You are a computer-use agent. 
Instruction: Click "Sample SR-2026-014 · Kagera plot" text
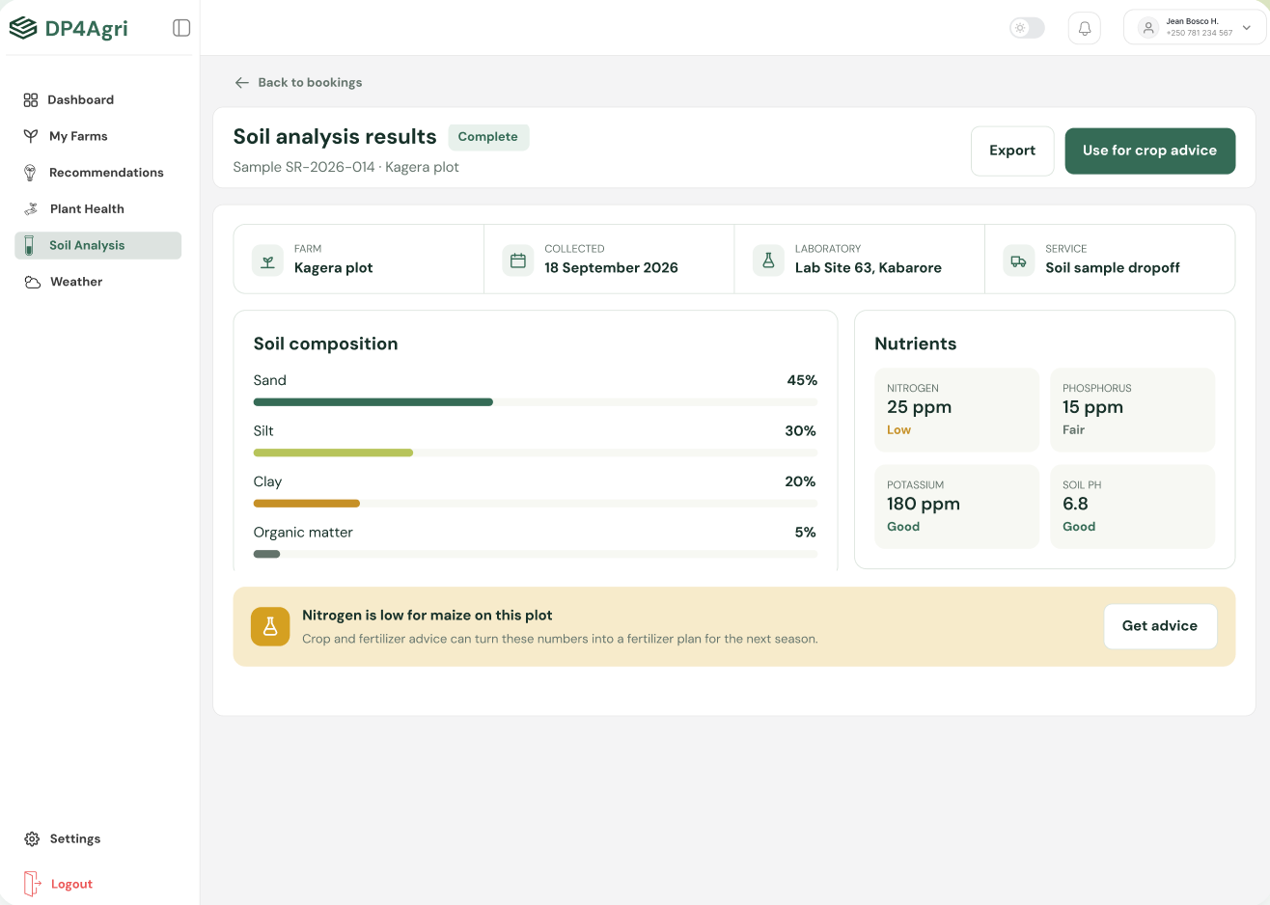click(346, 167)
